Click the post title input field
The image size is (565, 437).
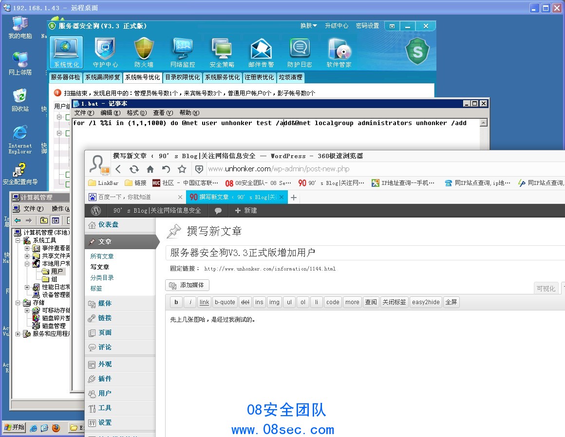point(365,253)
